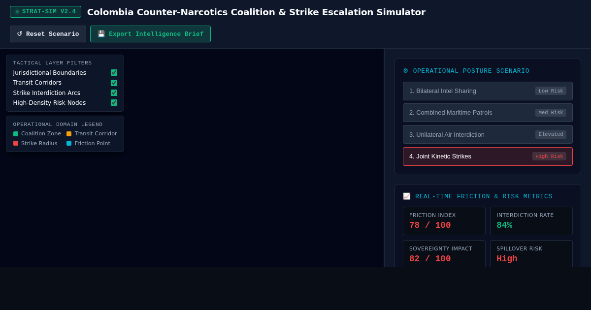Click the gear icon beside Operational Posture Scenario
Screen dimensions: 591x310
tap(406, 71)
